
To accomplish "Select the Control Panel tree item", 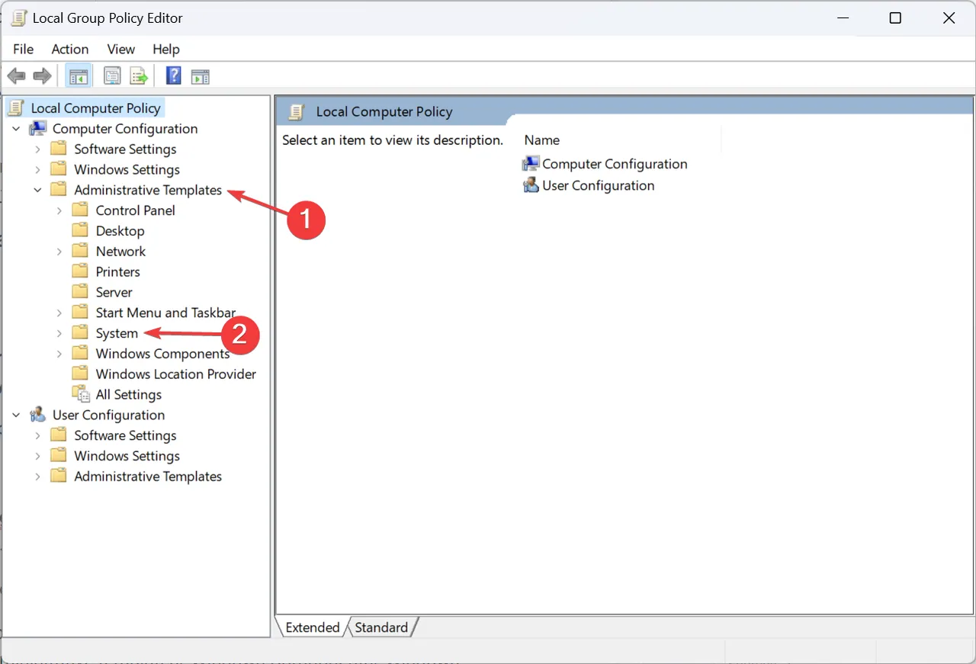I will 135,210.
